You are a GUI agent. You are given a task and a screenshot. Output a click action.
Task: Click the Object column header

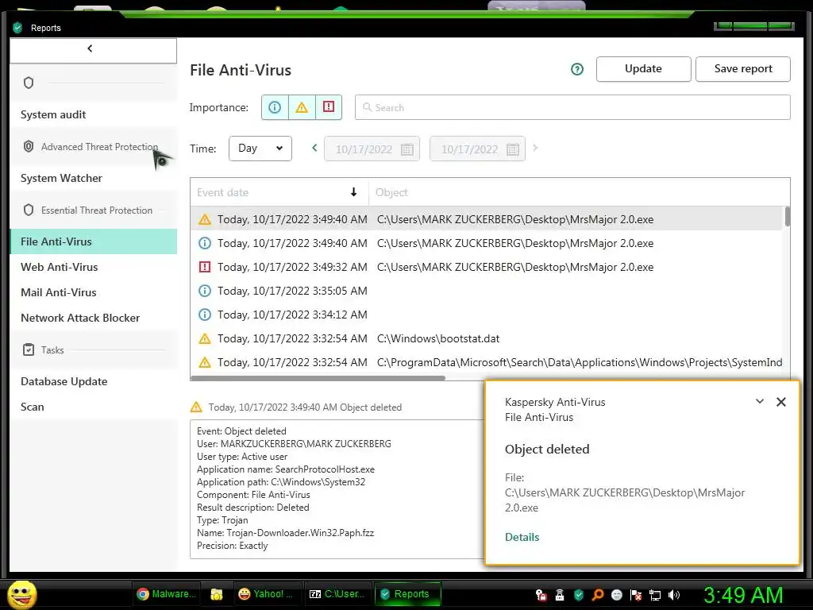(391, 192)
